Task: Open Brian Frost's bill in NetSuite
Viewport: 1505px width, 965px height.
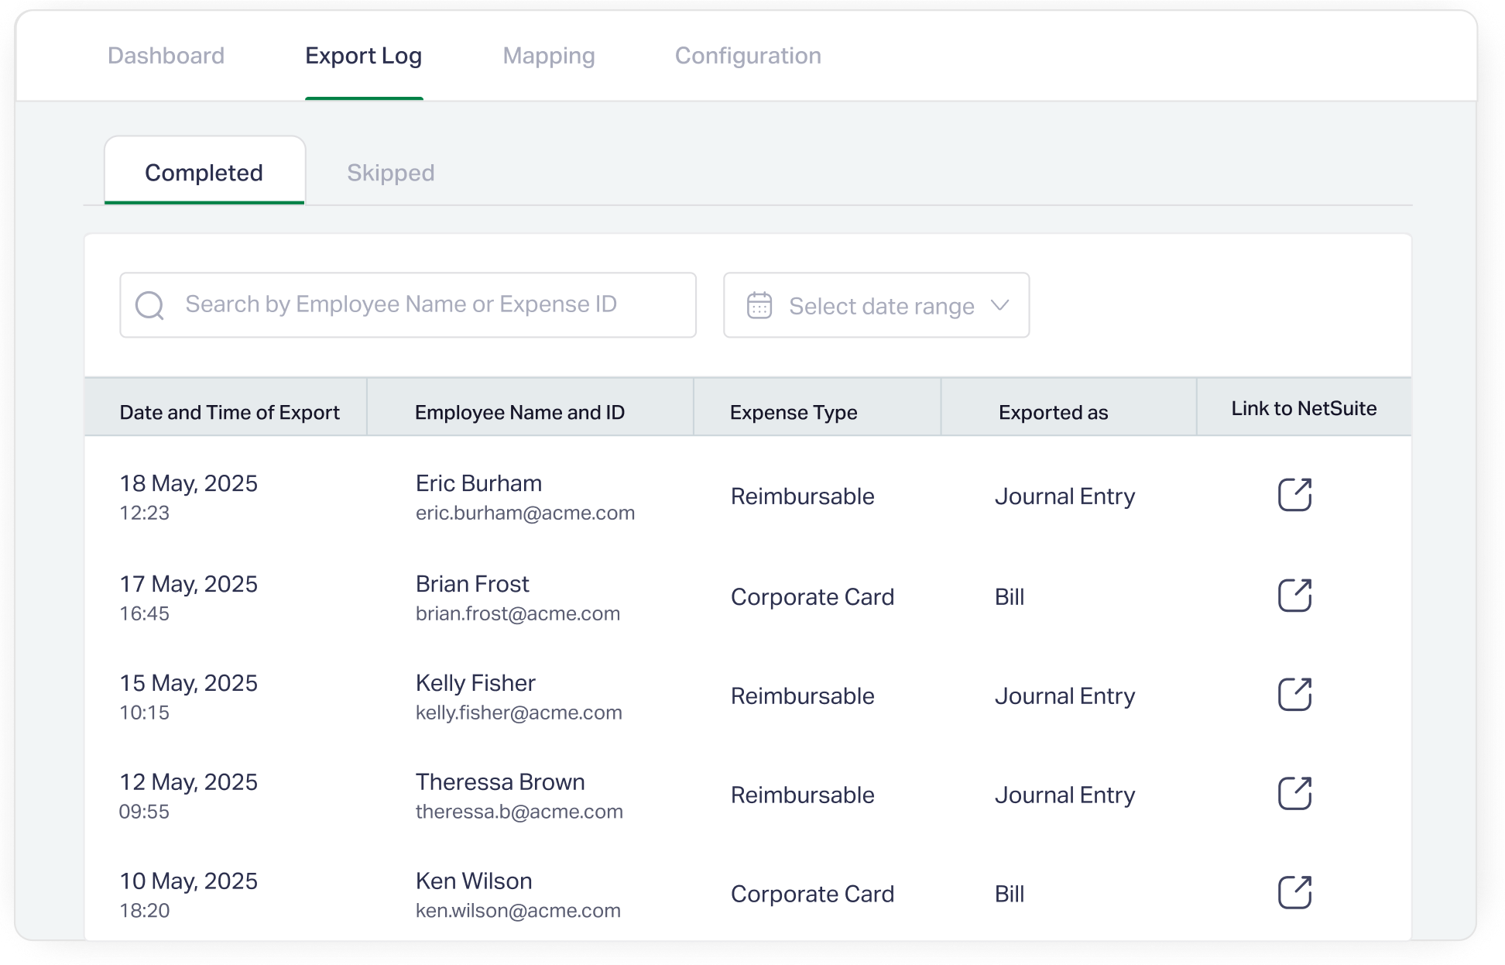Action: point(1294,596)
